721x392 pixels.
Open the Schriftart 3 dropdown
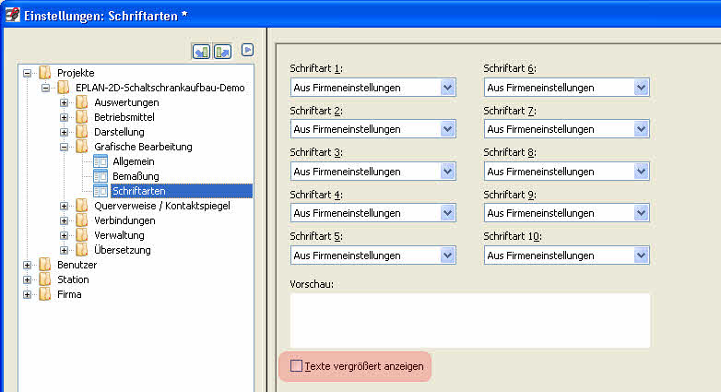(x=448, y=172)
